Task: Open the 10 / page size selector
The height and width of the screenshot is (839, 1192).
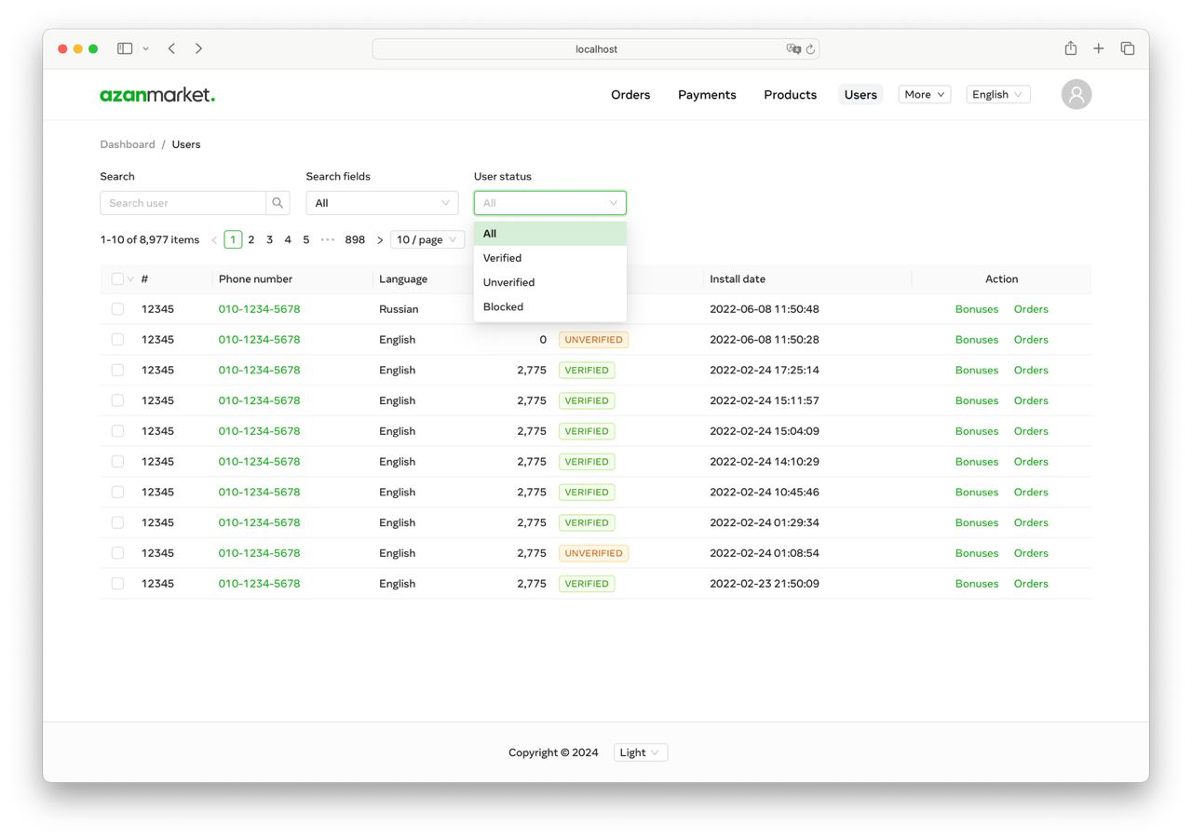Action: (427, 239)
